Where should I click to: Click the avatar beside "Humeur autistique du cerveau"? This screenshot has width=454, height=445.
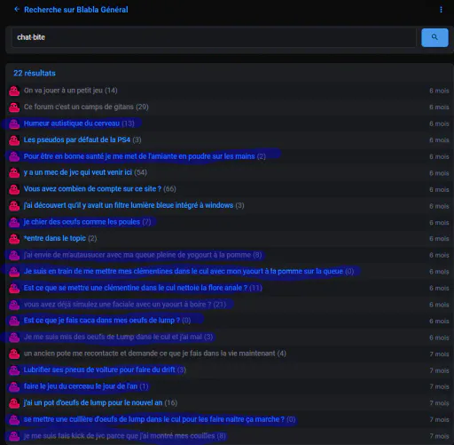tap(14, 123)
